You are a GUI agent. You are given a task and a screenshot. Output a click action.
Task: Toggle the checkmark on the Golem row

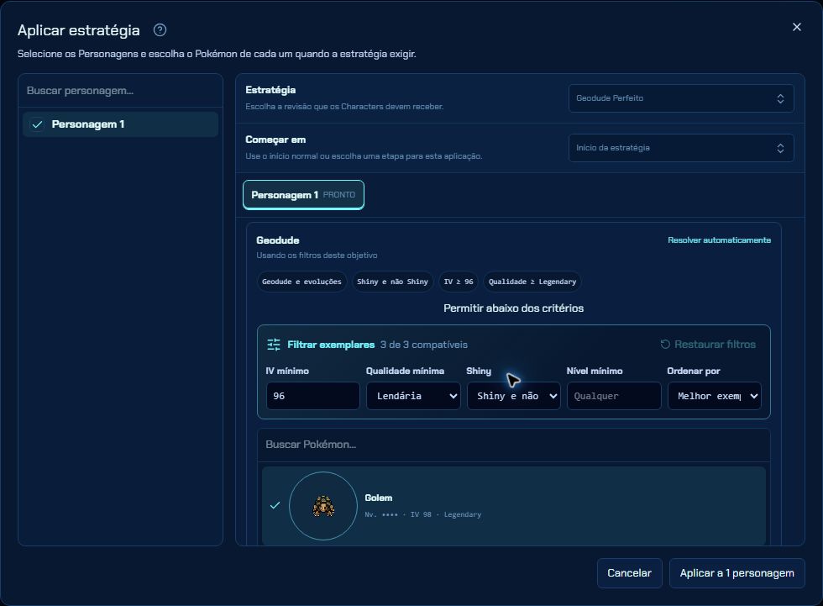(x=275, y=505)
